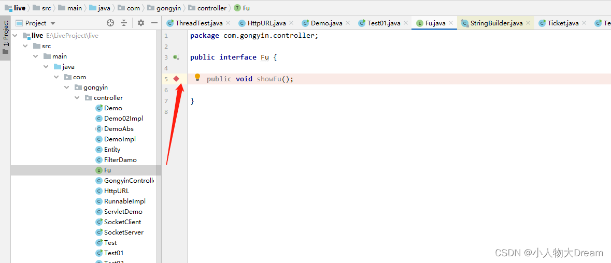
Task: Toggle the breakpoint diamond on line 5
Action: (x=176, y=79)
